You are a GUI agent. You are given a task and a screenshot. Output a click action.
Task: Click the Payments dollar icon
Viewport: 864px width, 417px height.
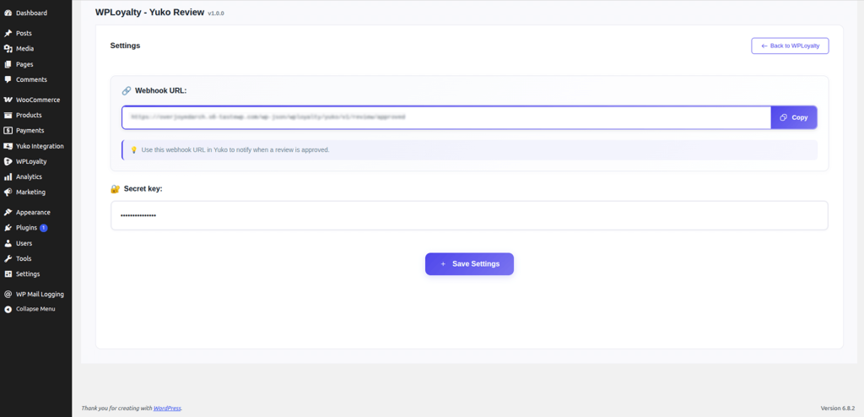(8, 131)
